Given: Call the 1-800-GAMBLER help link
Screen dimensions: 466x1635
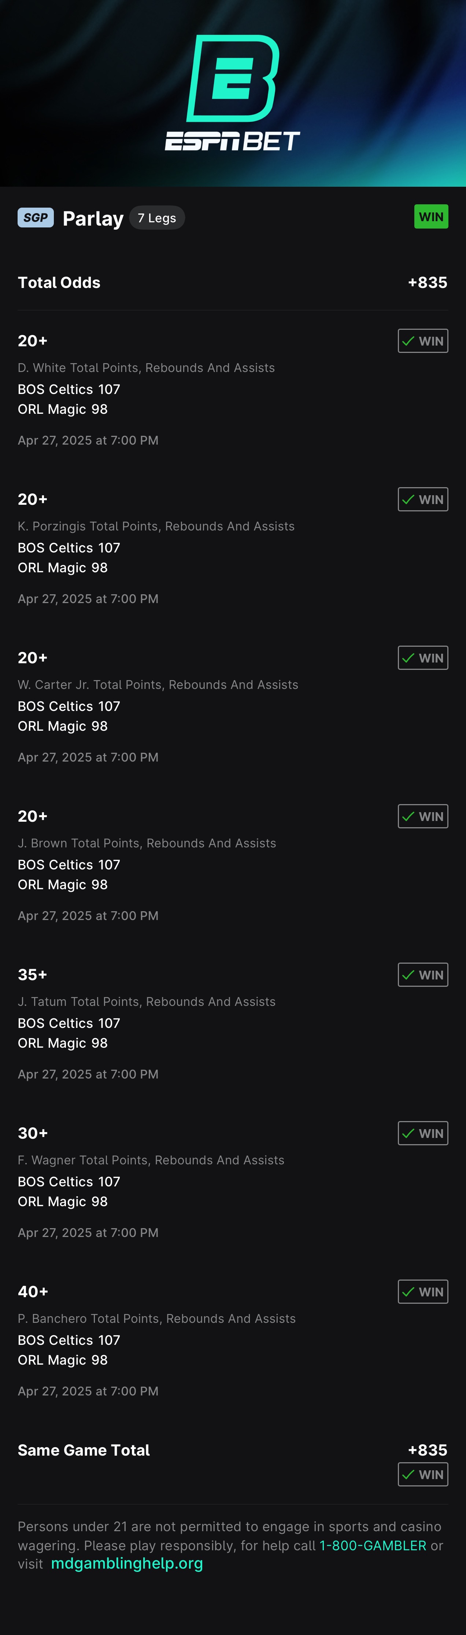Looking at the screenshot, I should (x=373, y=1545).
